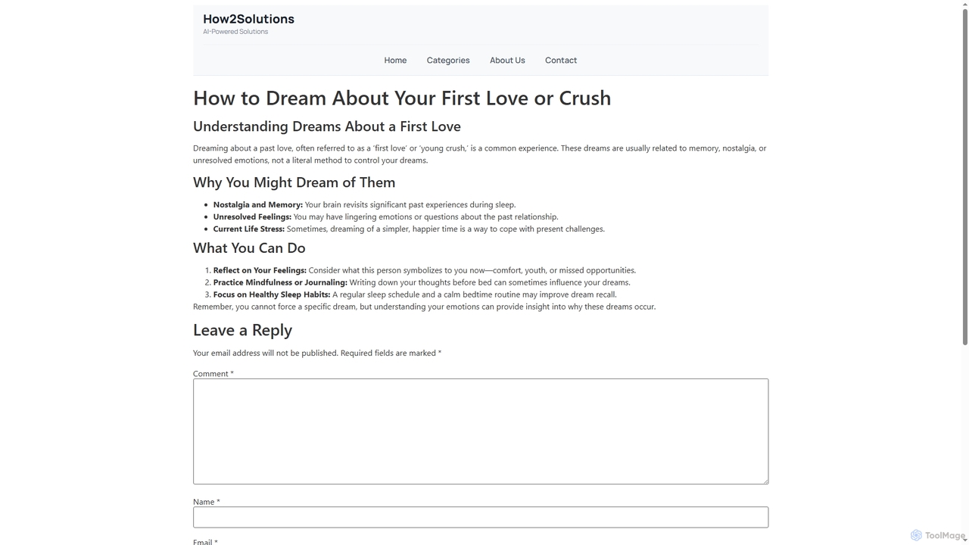Open the Contact page
This screenshot has width=969, height=545.
pyautogui.click(x=561, y=61)
